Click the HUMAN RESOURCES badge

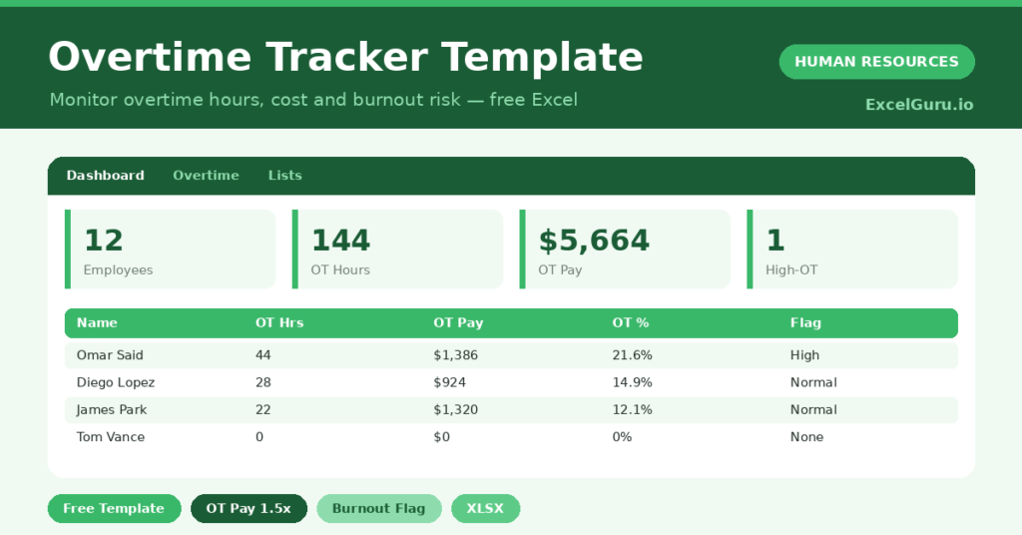[876, 61]
